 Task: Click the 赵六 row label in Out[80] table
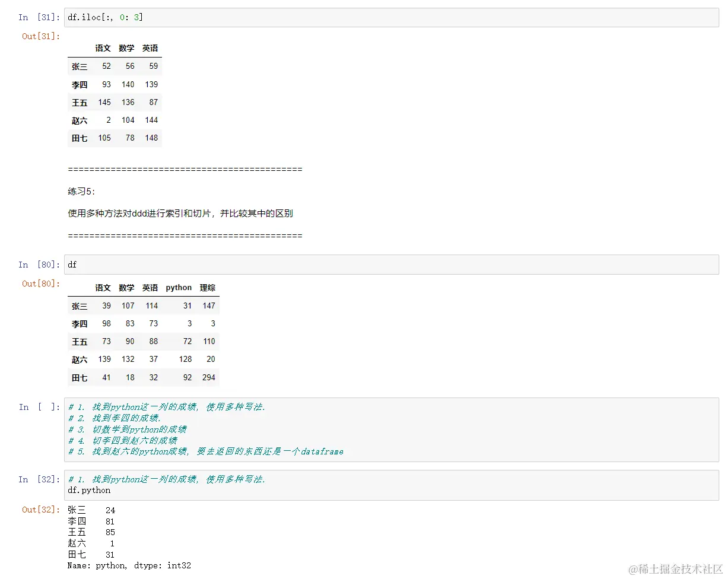[80, 360]
